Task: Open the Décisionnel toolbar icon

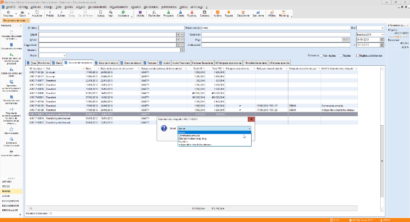Action: tap(243, 14)
